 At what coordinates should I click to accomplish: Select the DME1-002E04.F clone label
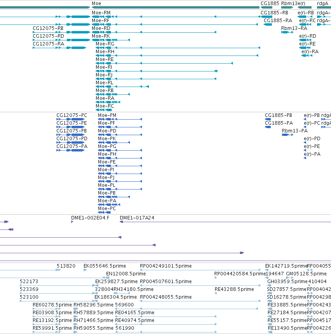coord(90,218)
